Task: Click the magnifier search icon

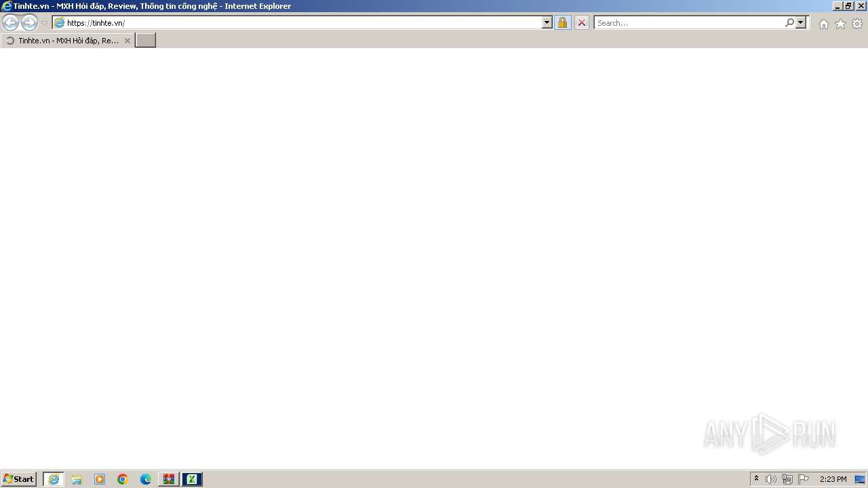Action: [789, 22]
